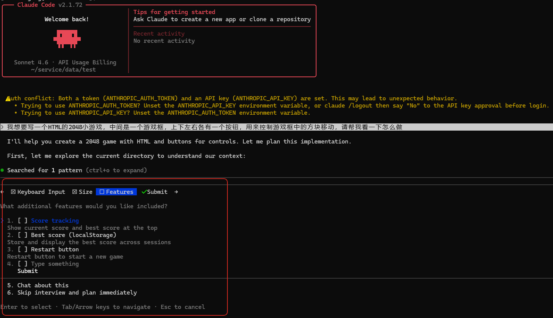
Task: Click the green checkmark next to Submit
Action: (144, 192)
